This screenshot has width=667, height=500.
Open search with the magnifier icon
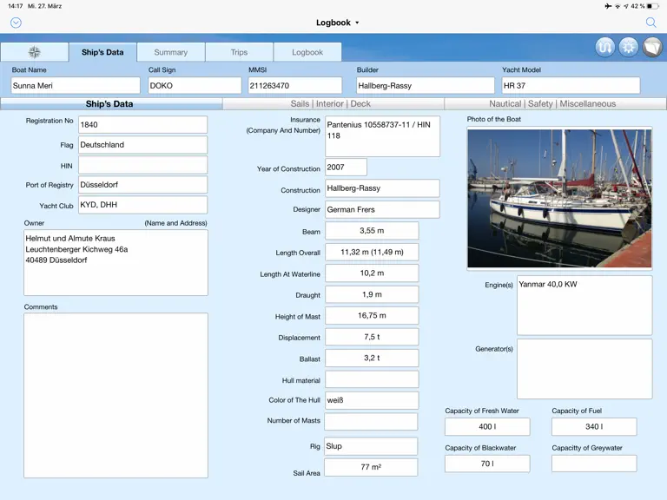pos(650,23)
